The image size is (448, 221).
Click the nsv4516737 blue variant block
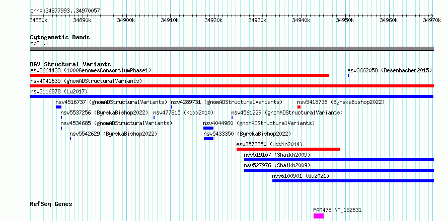[58, 107]
